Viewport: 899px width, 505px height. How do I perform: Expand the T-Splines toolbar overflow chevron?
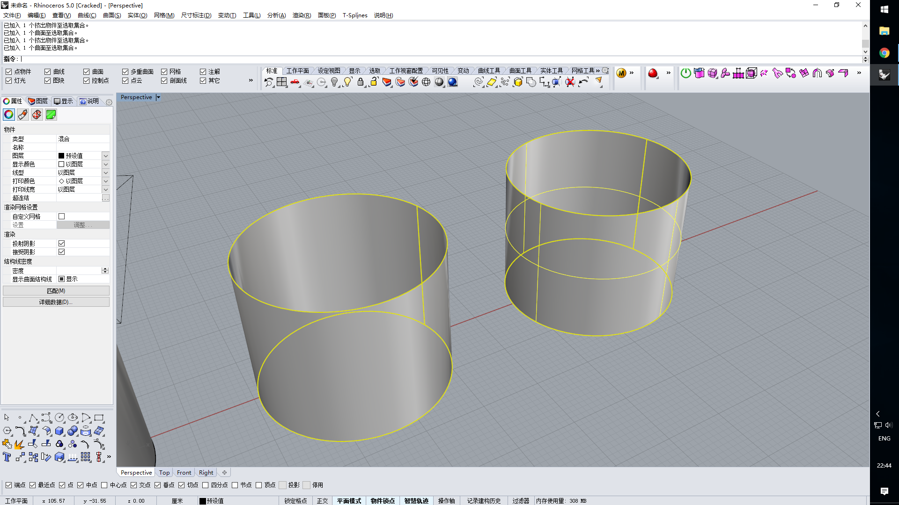(859, 73)
